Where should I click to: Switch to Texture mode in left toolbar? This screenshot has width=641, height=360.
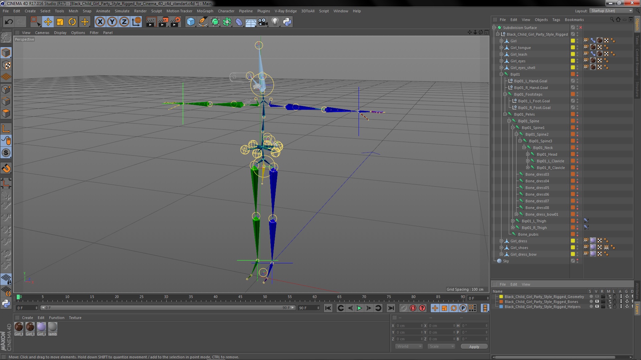coord(6,65)
